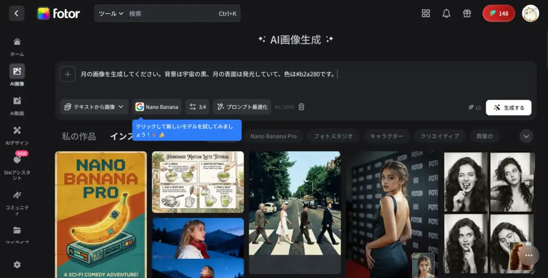
Task: Go to ホーム in the sidebar
Action: 17,47
